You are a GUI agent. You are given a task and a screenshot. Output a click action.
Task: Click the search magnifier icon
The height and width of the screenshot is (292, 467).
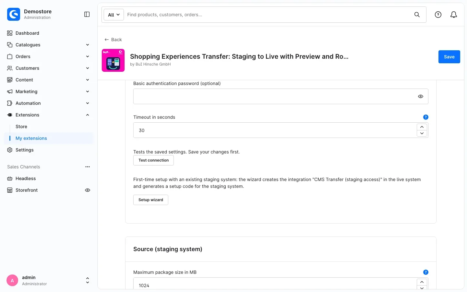[x=417, y=15]
